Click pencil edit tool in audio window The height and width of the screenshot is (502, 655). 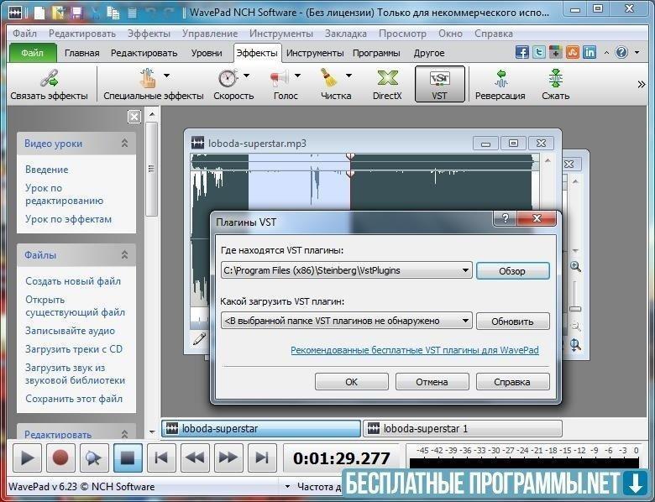[199, 338]
